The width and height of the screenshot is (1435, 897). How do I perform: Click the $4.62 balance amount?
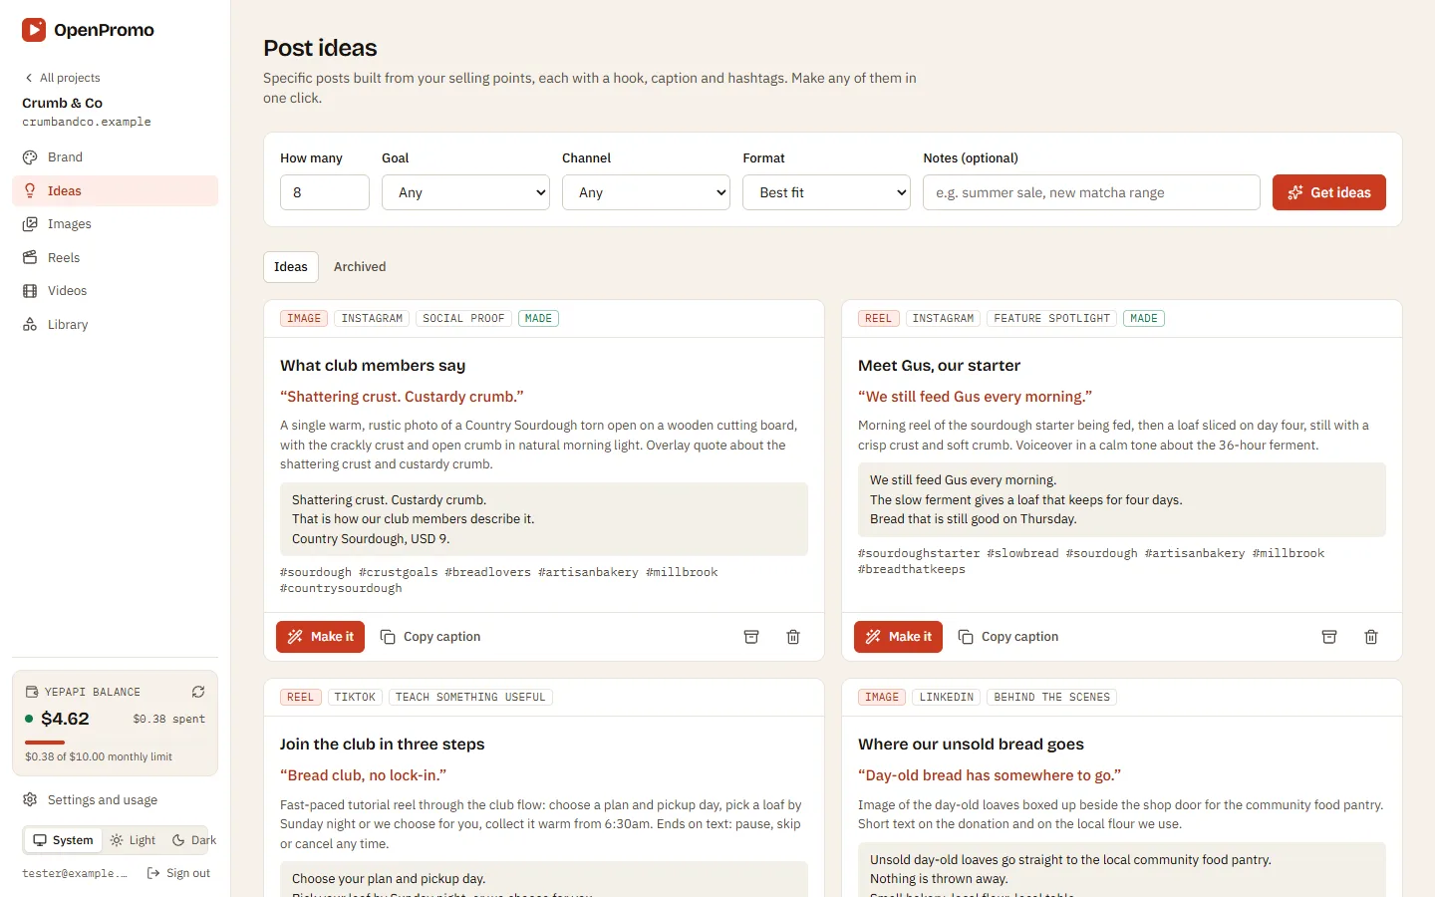coord(65,719)
